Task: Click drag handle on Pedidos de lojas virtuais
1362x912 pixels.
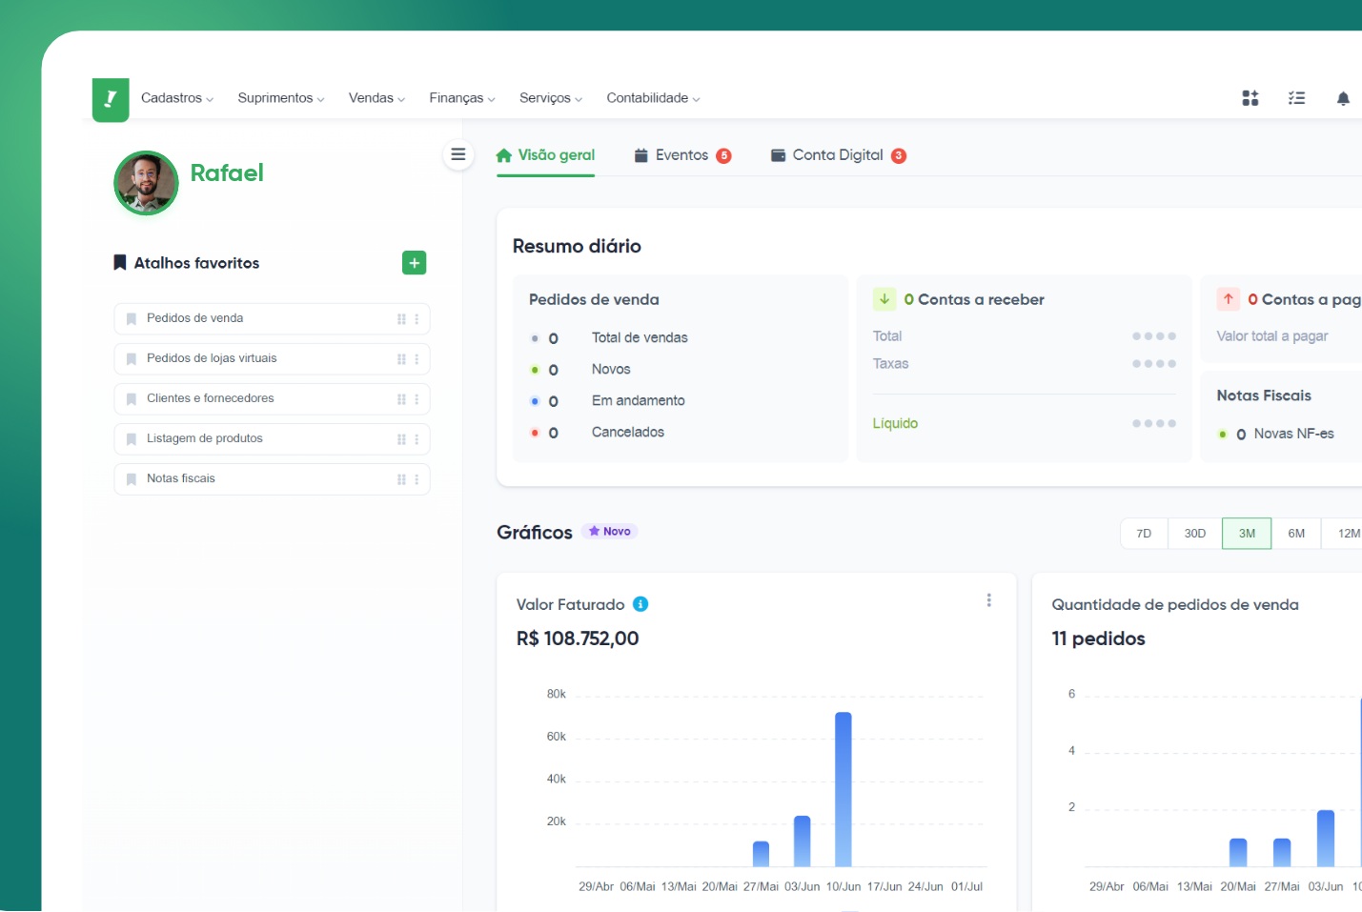Action: click(x=401, y=359)
